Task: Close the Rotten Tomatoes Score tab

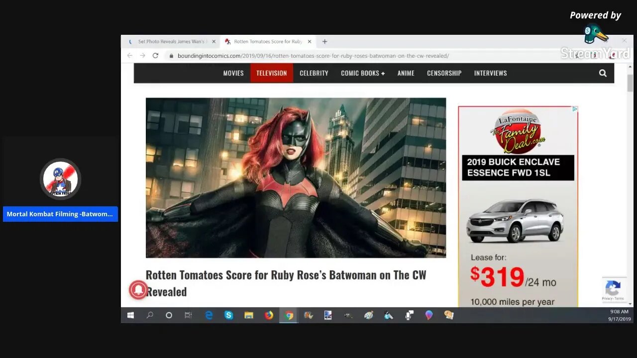Action: coord(310,42)
